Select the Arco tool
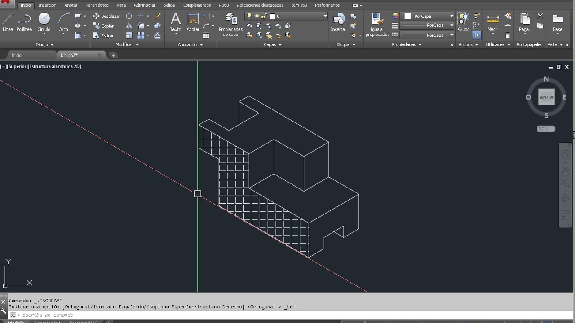The height and width of the screenshot is (323, 575). click(x=64, y=22)
